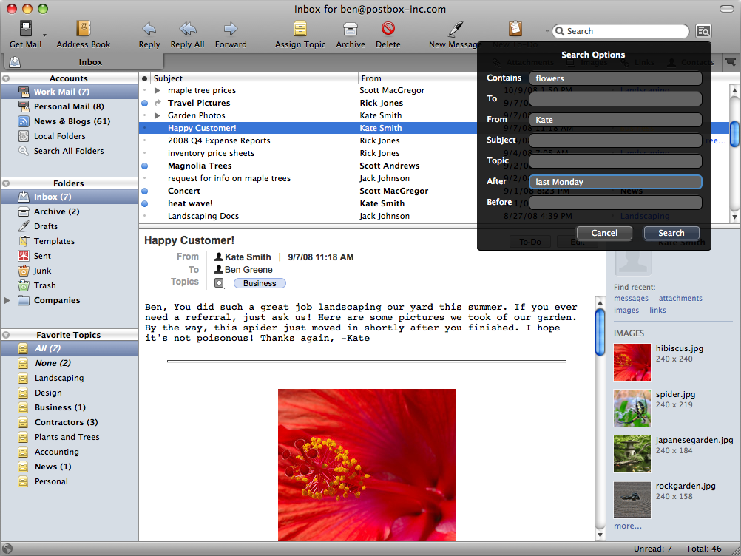The width and height of the screenshot is (741, 556).
Task: Collapse the Accounts section
Action: coord(6,78)
